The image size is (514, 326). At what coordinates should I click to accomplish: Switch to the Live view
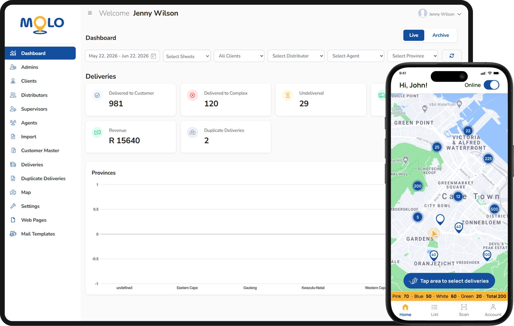(414, 35)
